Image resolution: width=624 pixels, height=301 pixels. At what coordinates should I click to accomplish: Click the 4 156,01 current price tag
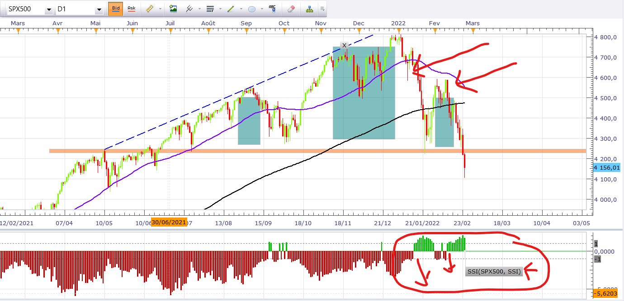tap(607, 168)
